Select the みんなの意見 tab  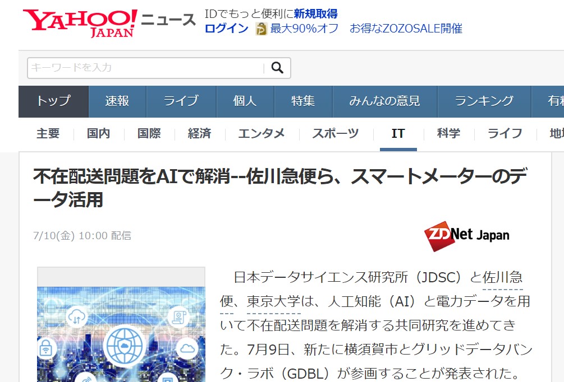(384, 101)
